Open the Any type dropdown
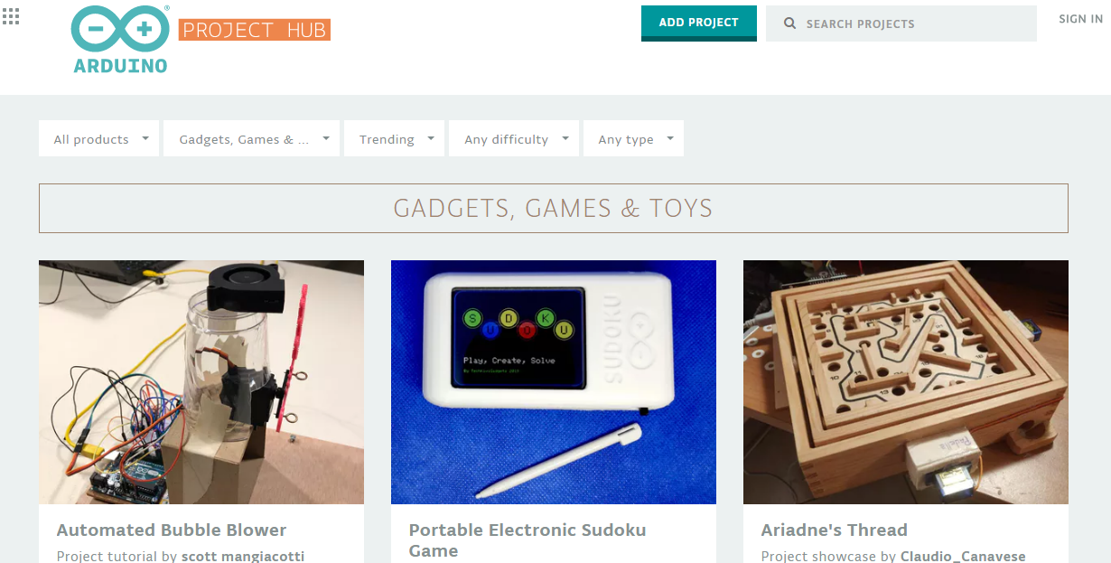The height and width of the screenshot is (563, 1111). pos(633,138)
